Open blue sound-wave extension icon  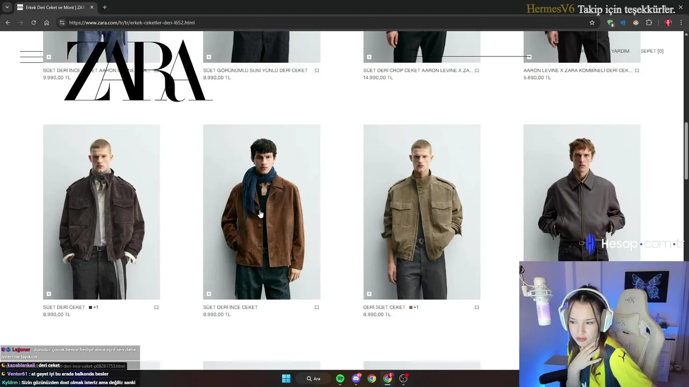tap(623, 23)
